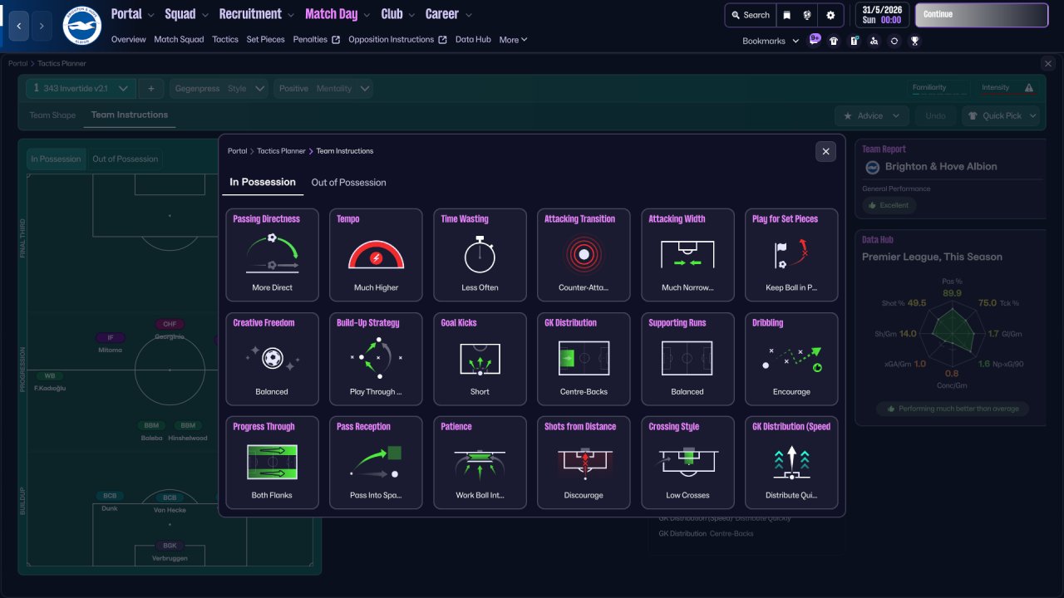The image size is (1064, 598).
Task: Switch to the Team Shape tab
Action: click(x=52, y=115)
